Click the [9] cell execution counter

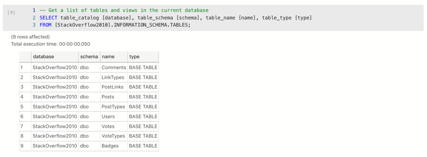point(11,12)
